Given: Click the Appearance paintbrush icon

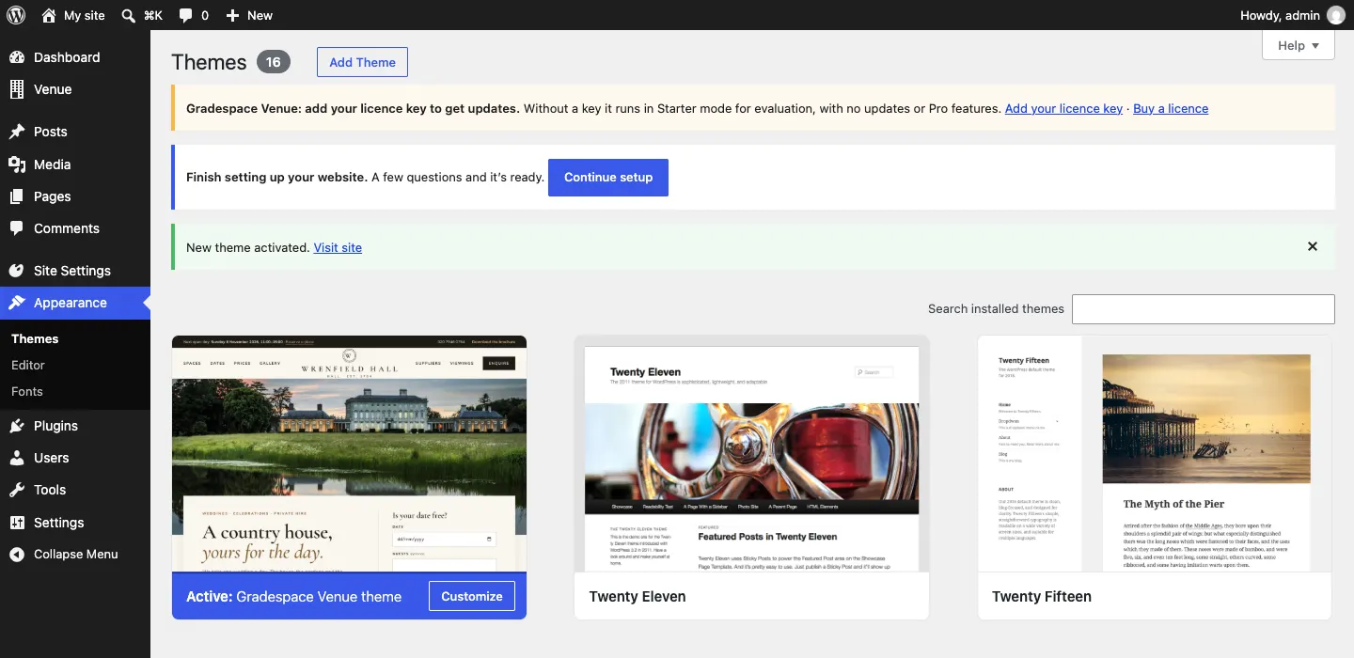Looking at the screenshot, I should [x=17, y=303].
